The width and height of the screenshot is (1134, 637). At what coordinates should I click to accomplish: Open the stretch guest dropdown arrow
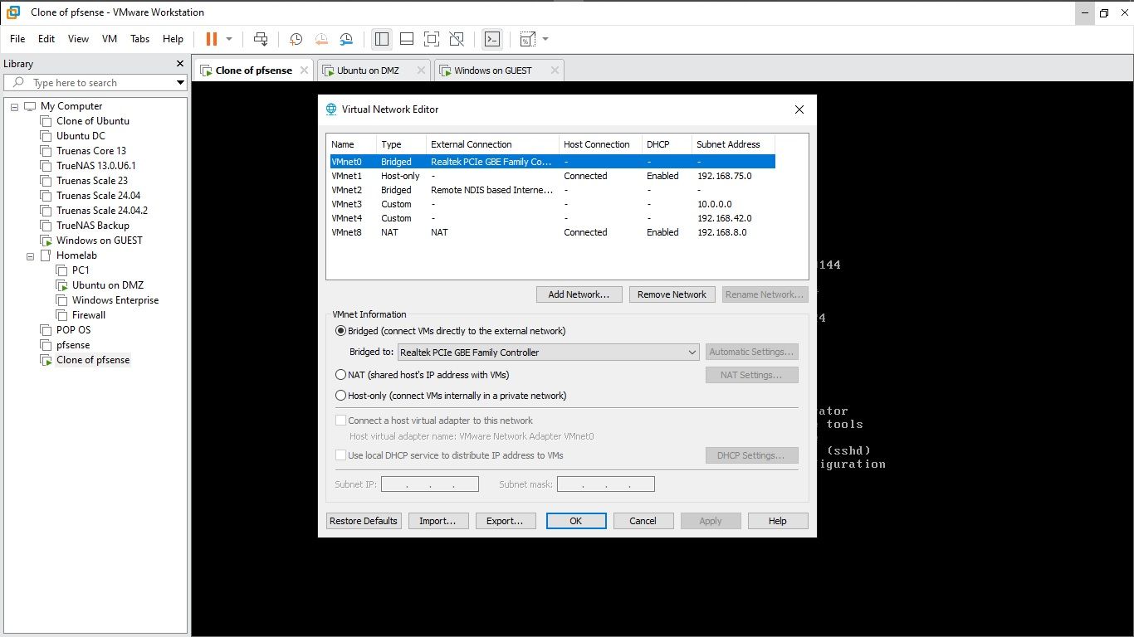[545, 39]
